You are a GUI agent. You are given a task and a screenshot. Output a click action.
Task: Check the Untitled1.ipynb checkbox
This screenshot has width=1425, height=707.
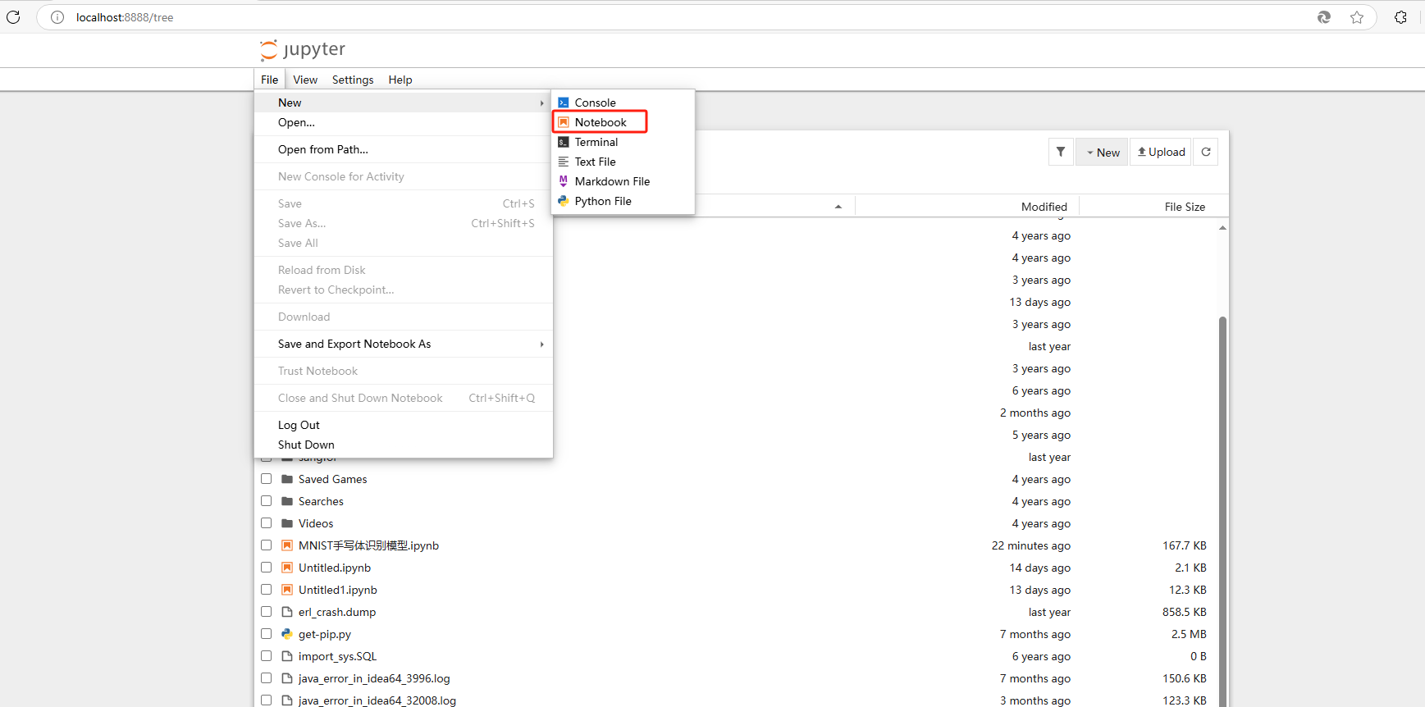pos(266,590)
